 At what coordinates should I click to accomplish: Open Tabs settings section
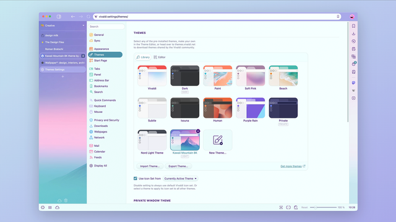click(95, 68)
